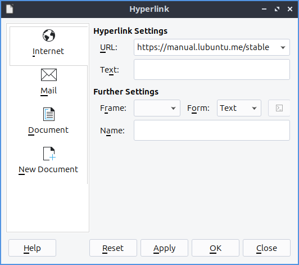Switch to the New Document tab label
299x265 pixels.
[x=48, y=169]
